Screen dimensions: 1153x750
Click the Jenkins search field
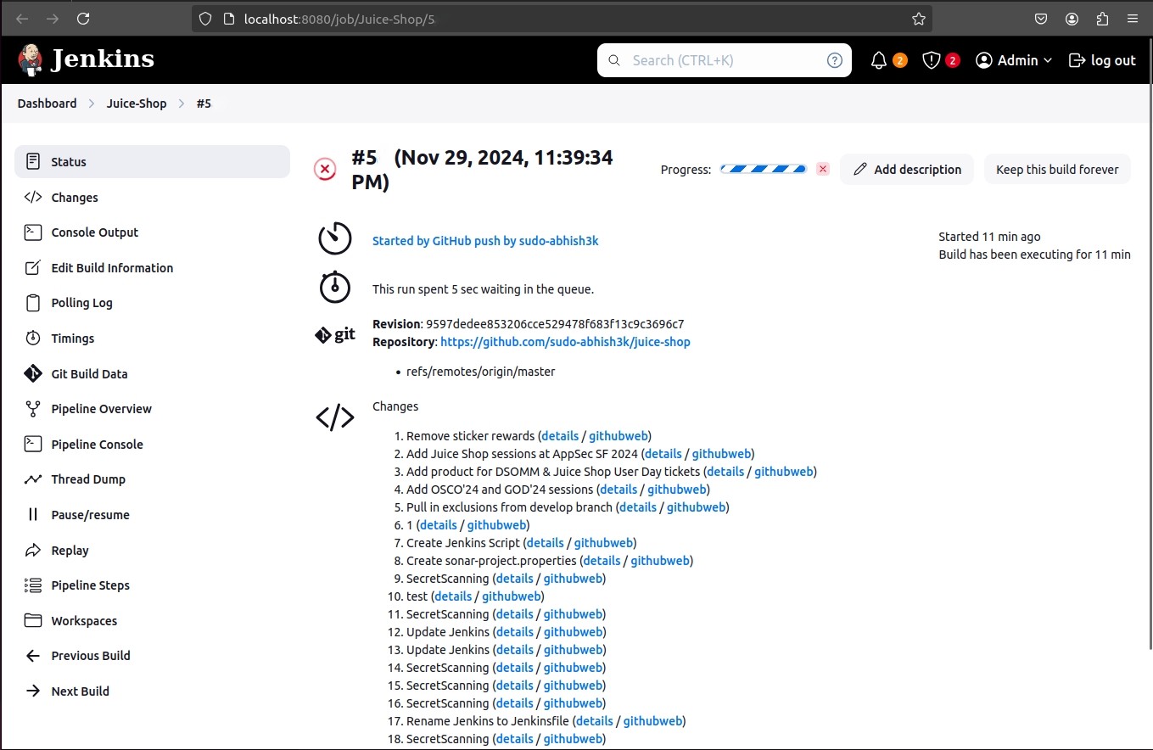[x=725, y=60]
